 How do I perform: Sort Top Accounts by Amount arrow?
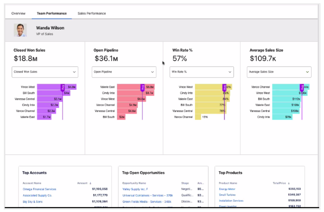point(90,183)
